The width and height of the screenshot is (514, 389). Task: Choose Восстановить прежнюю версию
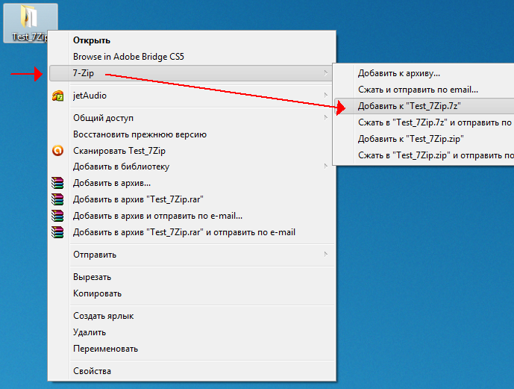click(x=192, y=134)
